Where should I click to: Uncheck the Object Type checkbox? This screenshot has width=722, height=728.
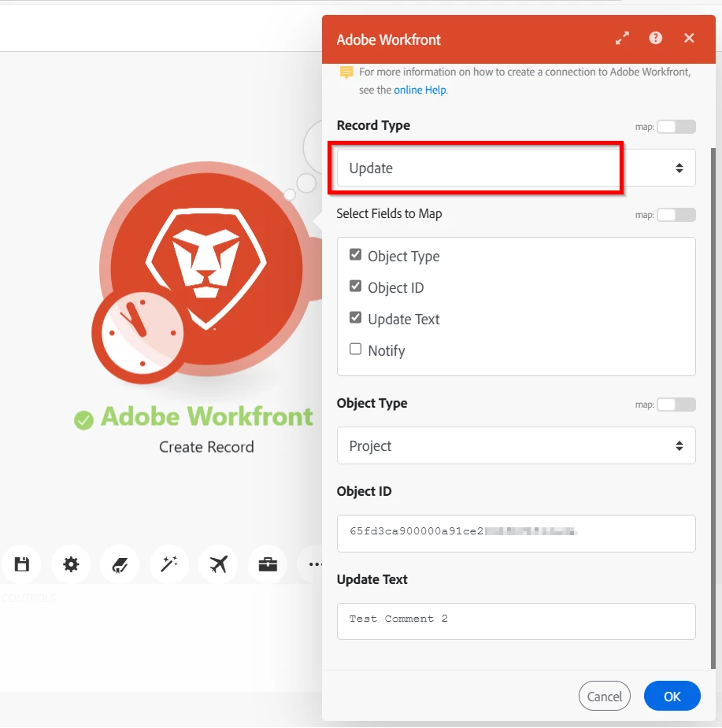click(x=355, y=255)
